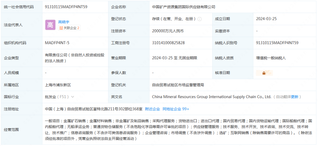The width and height of the screenshot is (318, 146).
Task: Click the 参保人数 label
Action: [x=118, y=73]
